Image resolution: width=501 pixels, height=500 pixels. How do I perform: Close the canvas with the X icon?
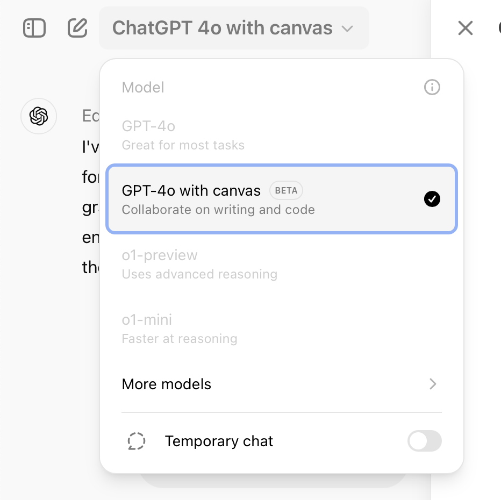pyautogui.click(x=465, y=28)
